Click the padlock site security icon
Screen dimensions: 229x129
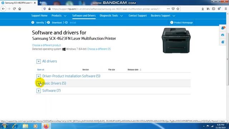[x=49, y=9]
